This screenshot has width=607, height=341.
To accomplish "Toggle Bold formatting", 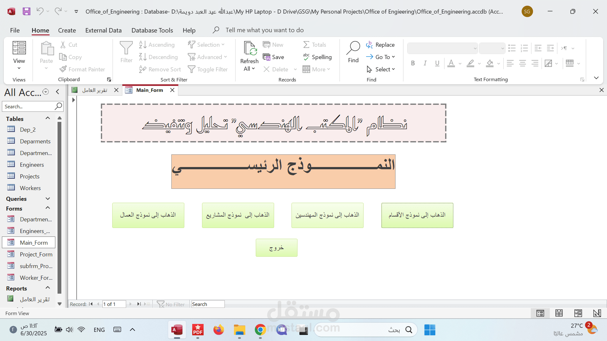I will pos(413,63).
